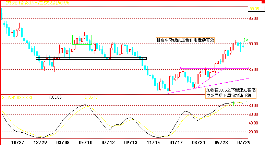Select the 12/29 date label
This screenshot has width=265, height=145.
tap(40, 143)
